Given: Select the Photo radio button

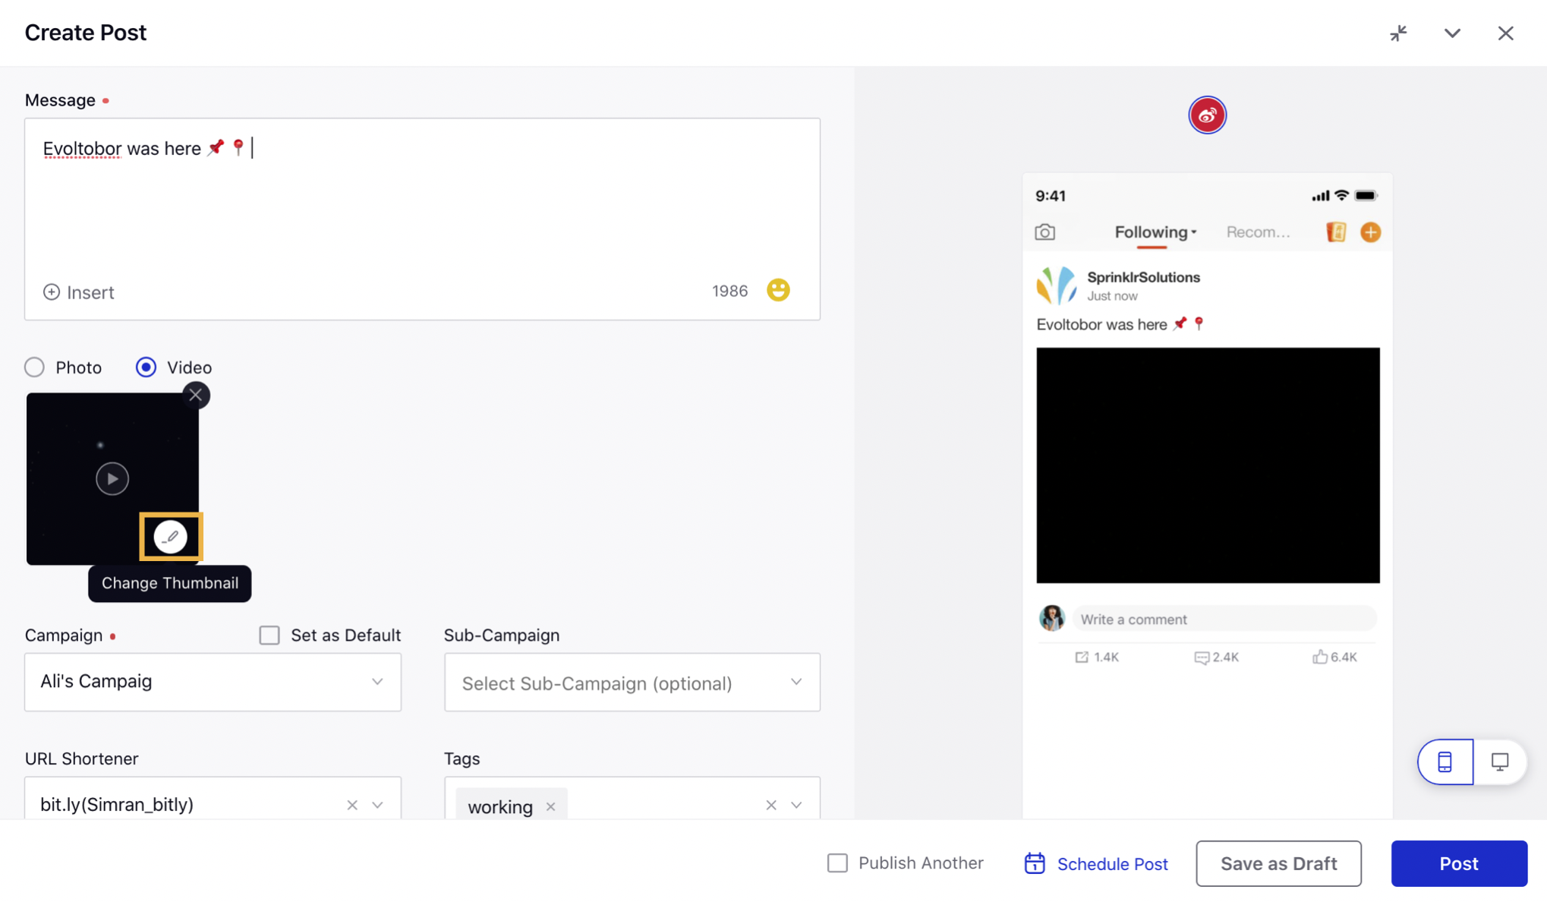Looking at the screenshot, I should pos(34,367).
